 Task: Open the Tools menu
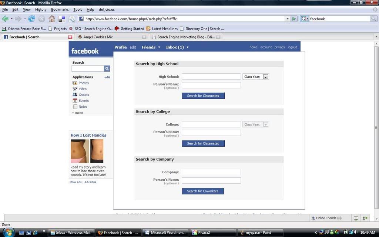click(78, 9)
